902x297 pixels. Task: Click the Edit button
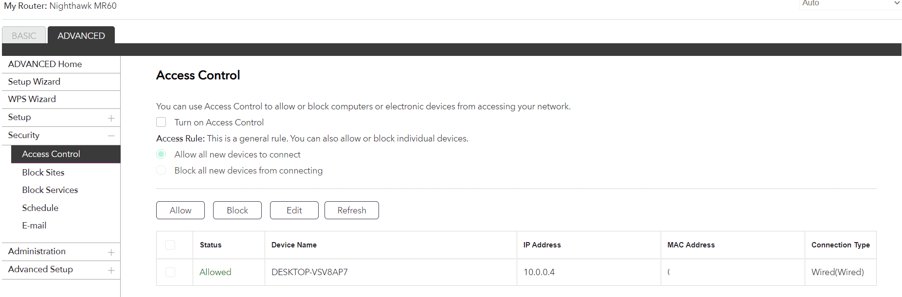[294, 210]
